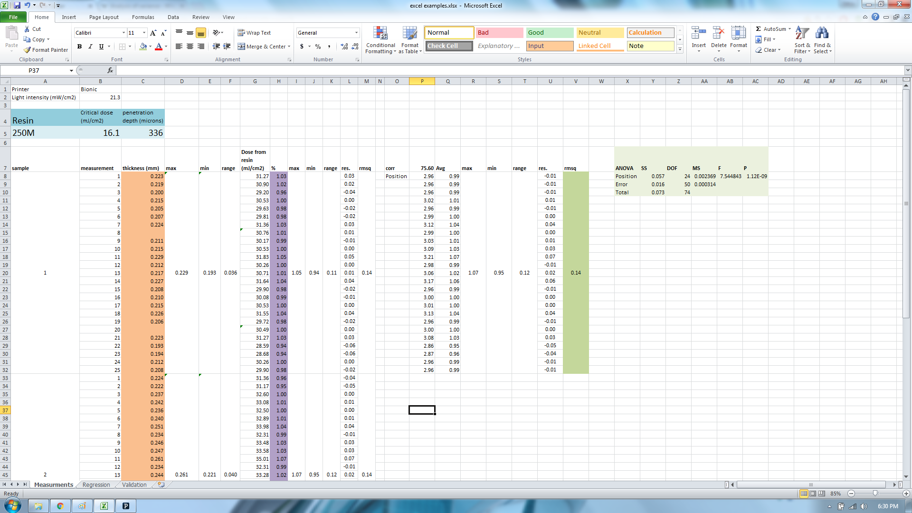Viewport: 912px width, 513px height.
Task: Open the Calibri font name dropdown
Action: pyautogui.click(x=123, y=33)
